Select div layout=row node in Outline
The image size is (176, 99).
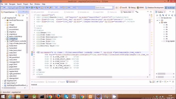pos(166,18)
